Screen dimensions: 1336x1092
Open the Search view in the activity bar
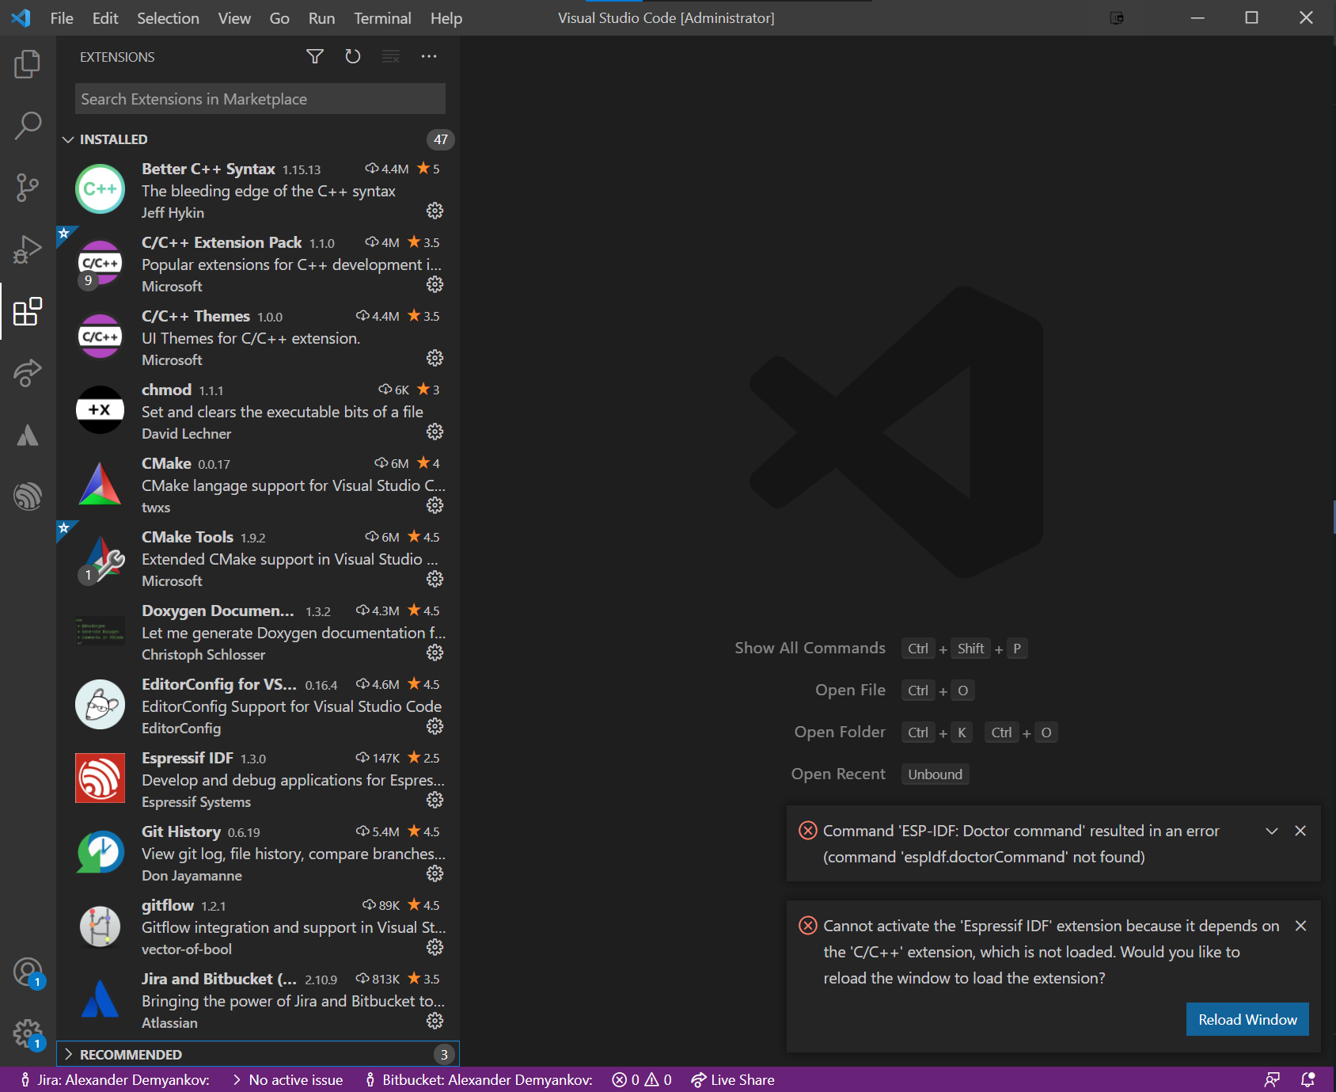[28, 125]
